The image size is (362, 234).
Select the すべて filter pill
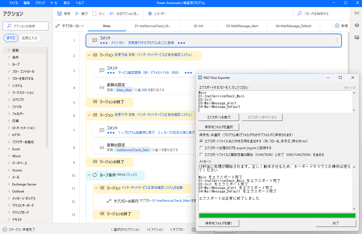(x=11, y=38)
